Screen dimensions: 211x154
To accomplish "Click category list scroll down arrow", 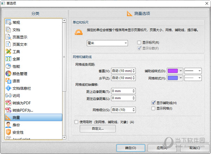I will point(64,137).
